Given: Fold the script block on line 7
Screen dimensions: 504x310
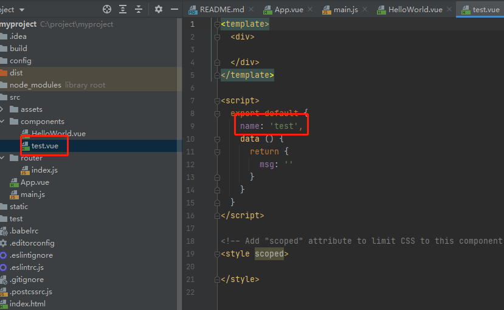Looking at the screenshot, I should (217, 101).
